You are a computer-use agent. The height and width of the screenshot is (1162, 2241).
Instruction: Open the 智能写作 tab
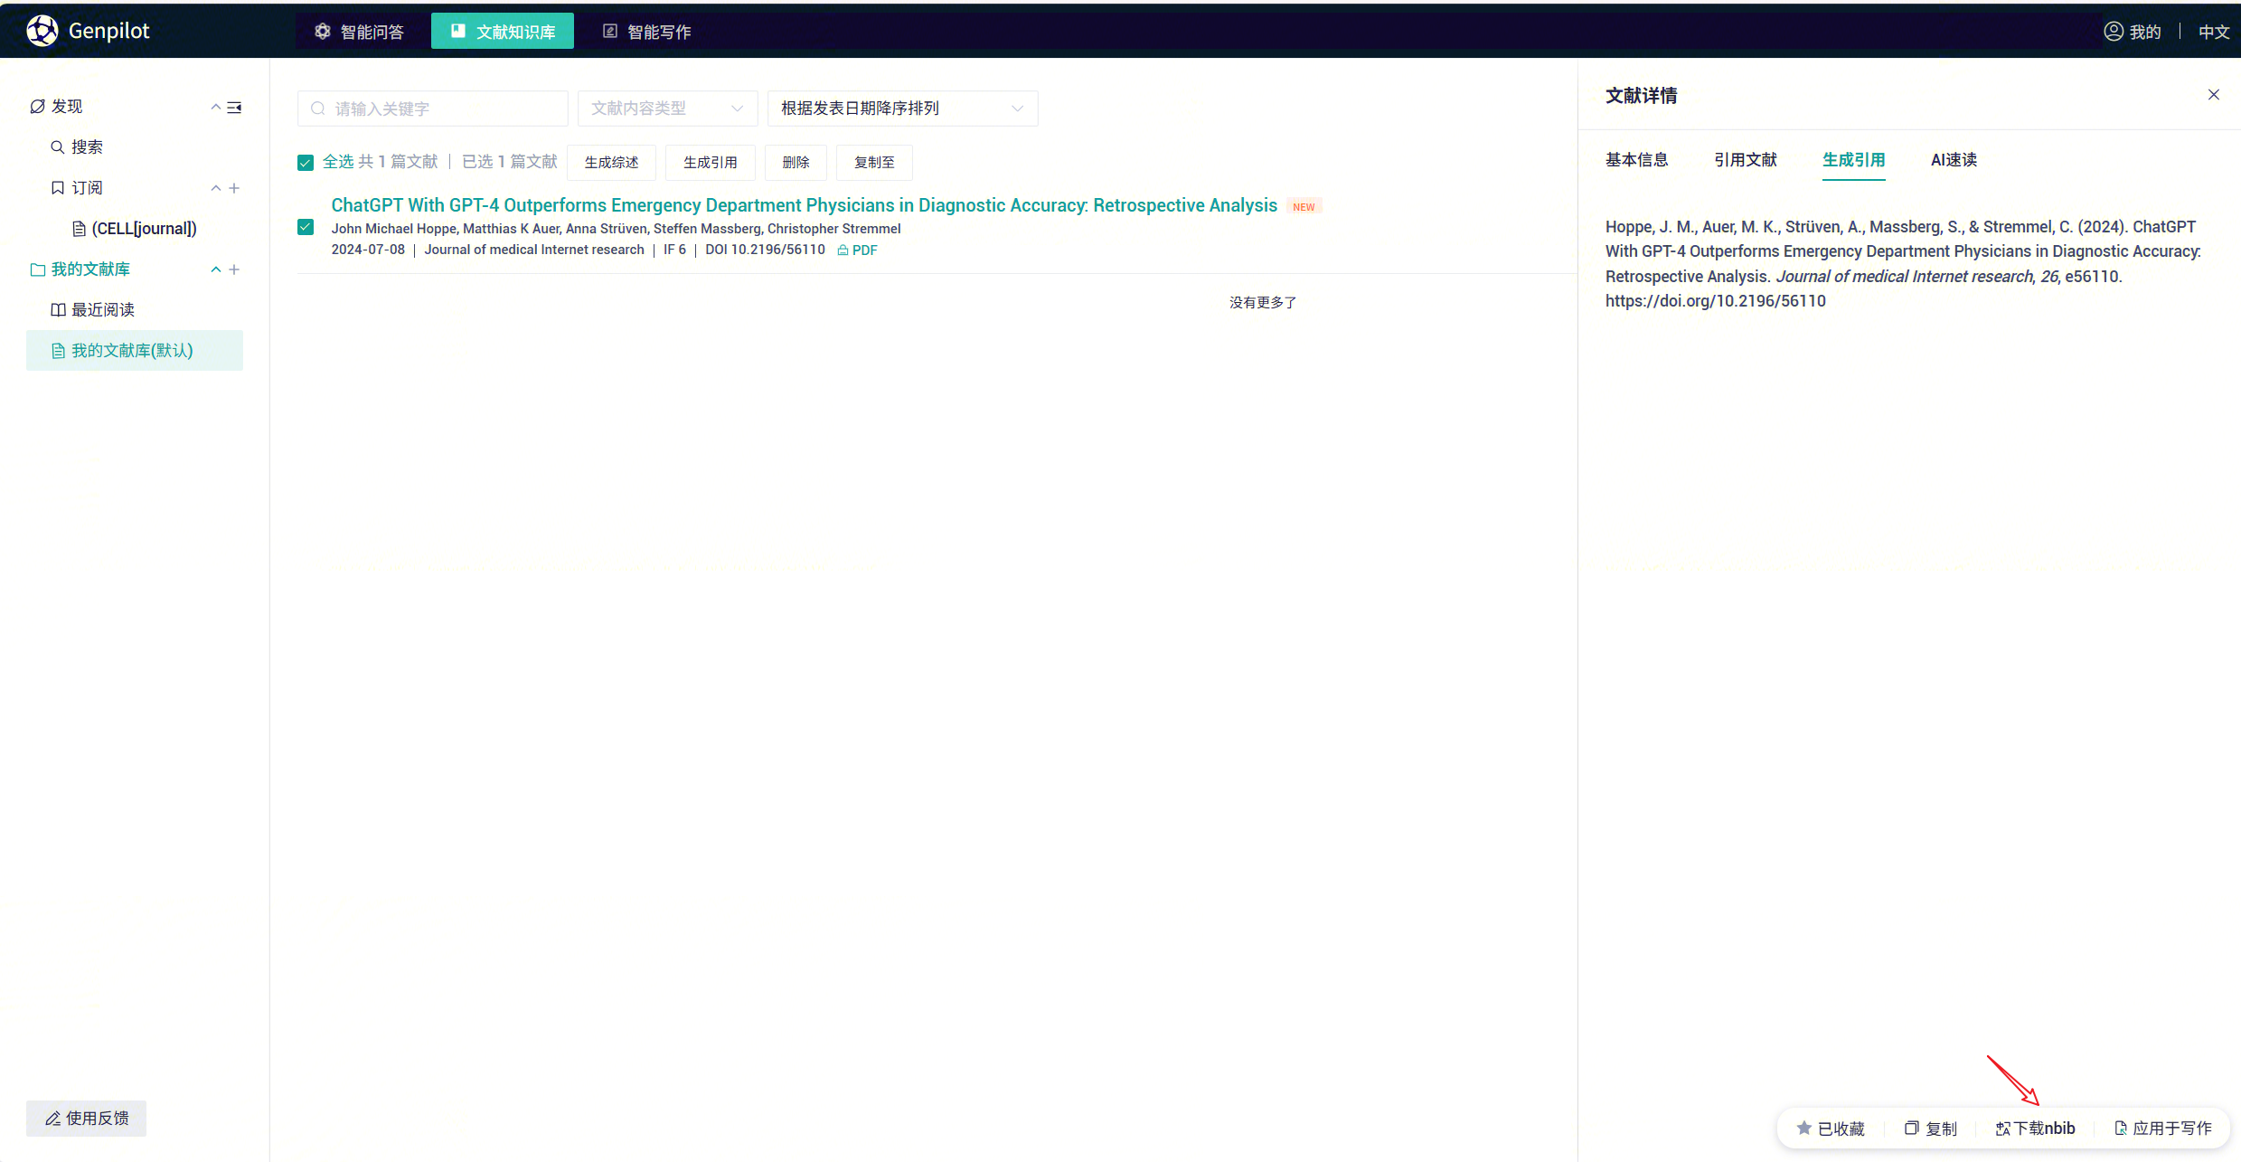[647, 32]
